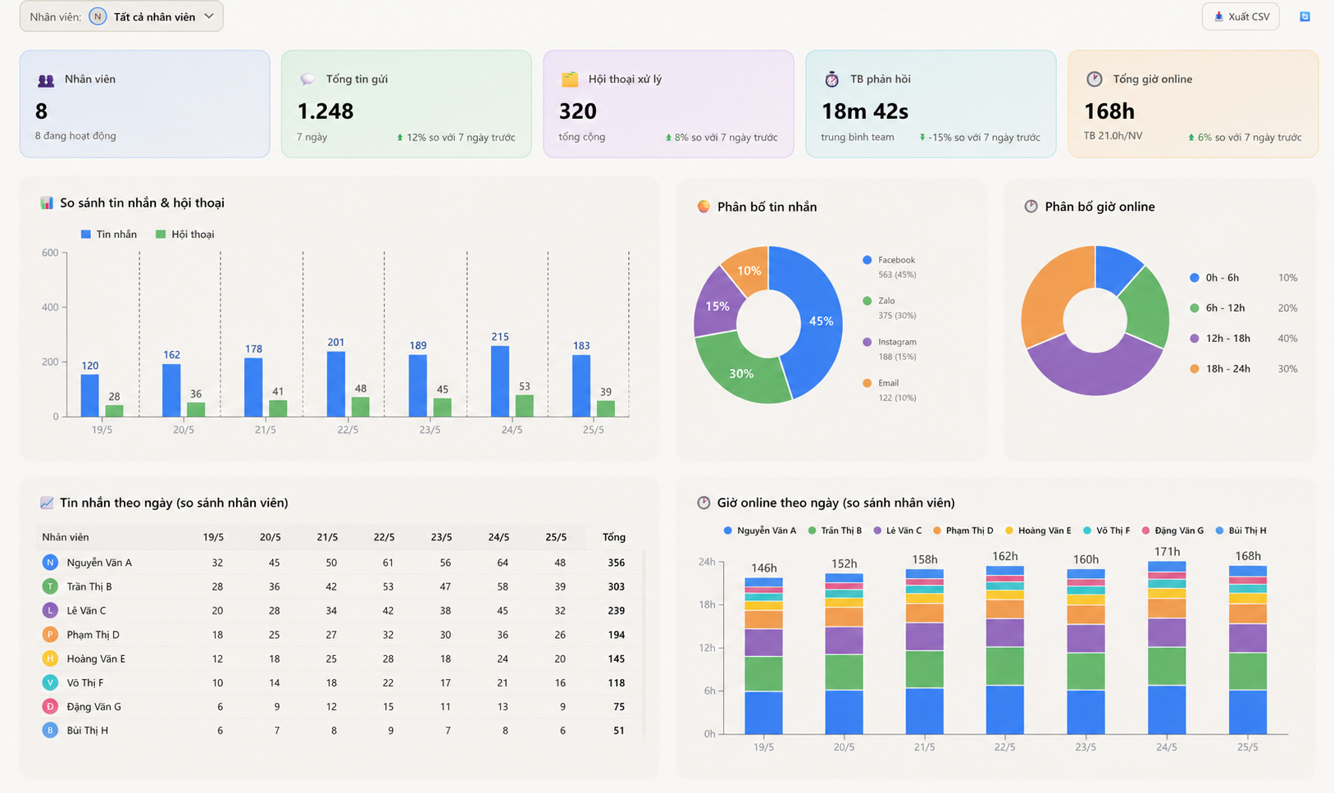Click Nguyễn Văn A's avatar in the table
Screen dimensions: 1334x793
[50, 563]
